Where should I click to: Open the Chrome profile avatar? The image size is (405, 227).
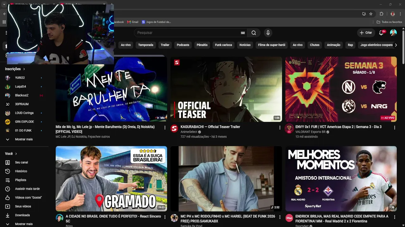[x=393, y=14]
